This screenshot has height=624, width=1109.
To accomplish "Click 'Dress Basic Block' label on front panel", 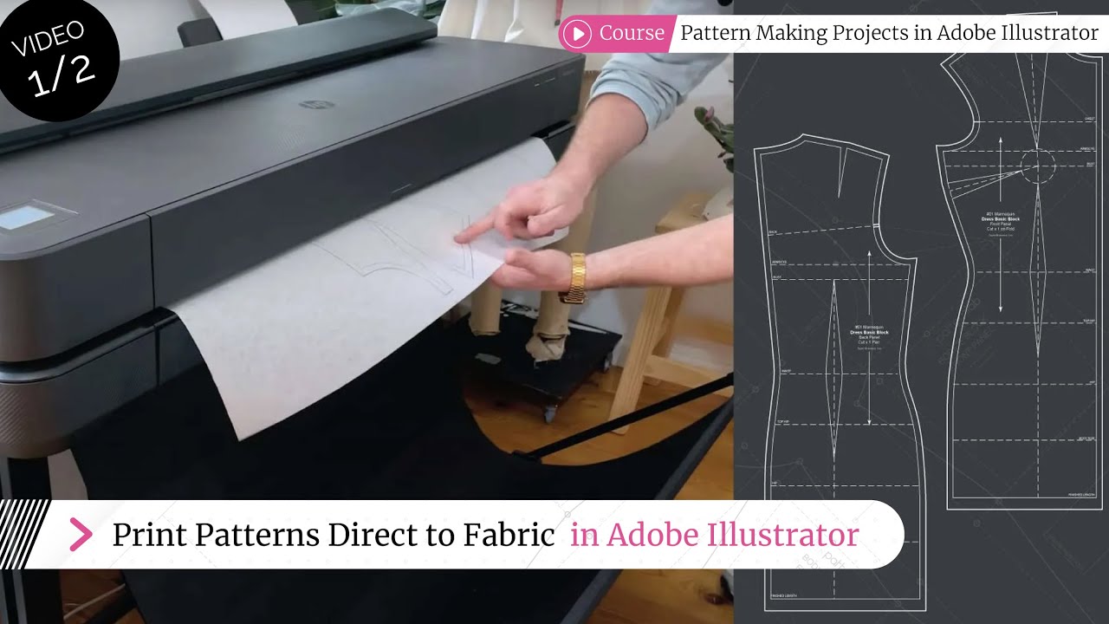I will point(1001,218).
